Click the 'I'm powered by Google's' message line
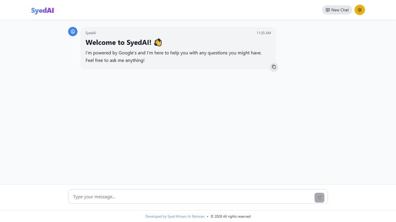 point(173,53)
